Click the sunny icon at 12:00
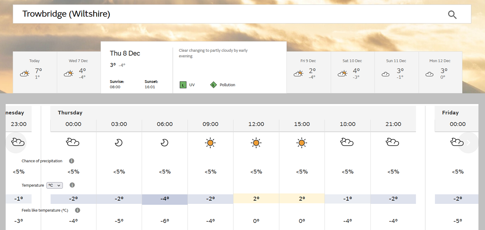This screenshot has width=485, height=230. coord(256,142)
